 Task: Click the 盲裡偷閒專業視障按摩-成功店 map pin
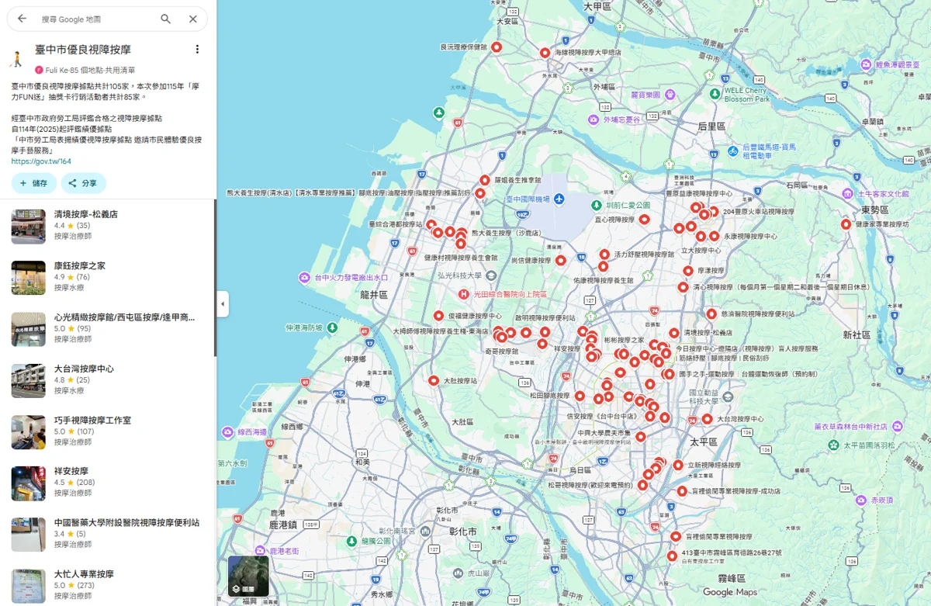click(x=682, y=491)
